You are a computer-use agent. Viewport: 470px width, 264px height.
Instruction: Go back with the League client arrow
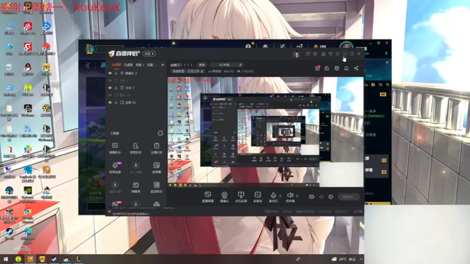pos(88,65)
